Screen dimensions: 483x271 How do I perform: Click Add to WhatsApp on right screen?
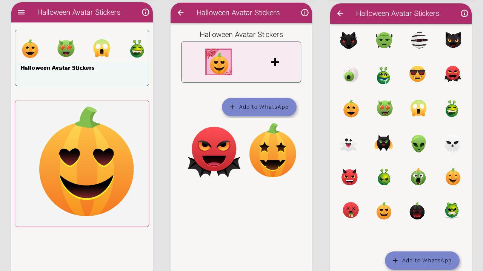click(422, 260)
